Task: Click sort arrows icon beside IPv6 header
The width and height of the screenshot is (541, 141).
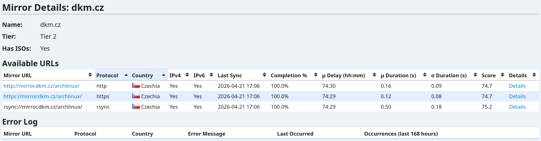Action: [211, 75]
